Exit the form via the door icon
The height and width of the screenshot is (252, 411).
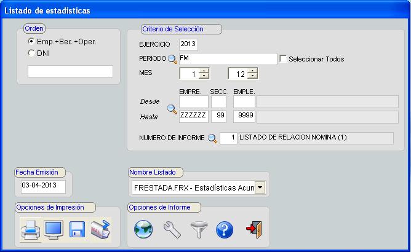tap(254, 229)
